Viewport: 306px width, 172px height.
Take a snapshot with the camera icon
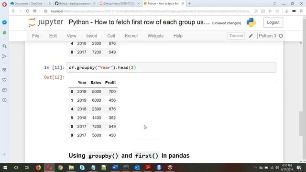click(x=263, y=11)
